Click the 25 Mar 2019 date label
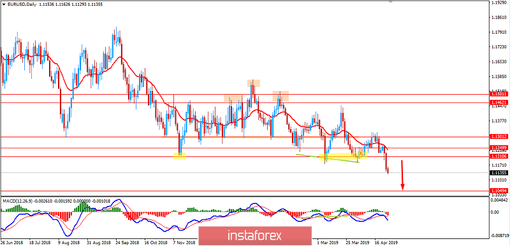 pyautogui.click(x=357, y=242)
